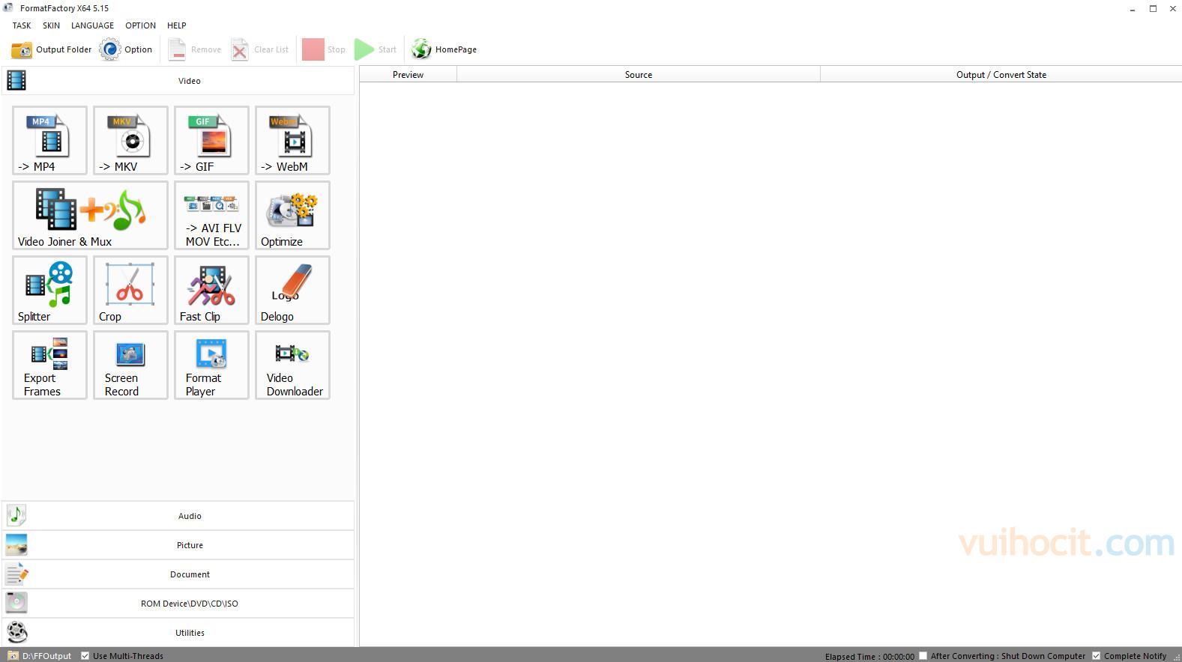Image resolution: width=1182 pixels, height=662 pixels.
Task: Enable After Converting Shut Down Computer
Action: pos(923,656)
